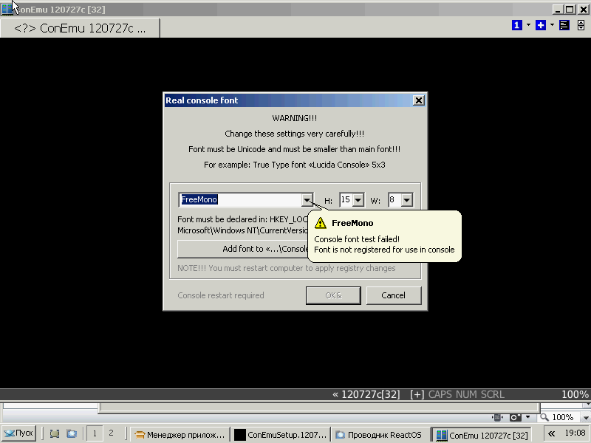
Task: Open the new console options dropdown arrow
Action: click(552, 25)
